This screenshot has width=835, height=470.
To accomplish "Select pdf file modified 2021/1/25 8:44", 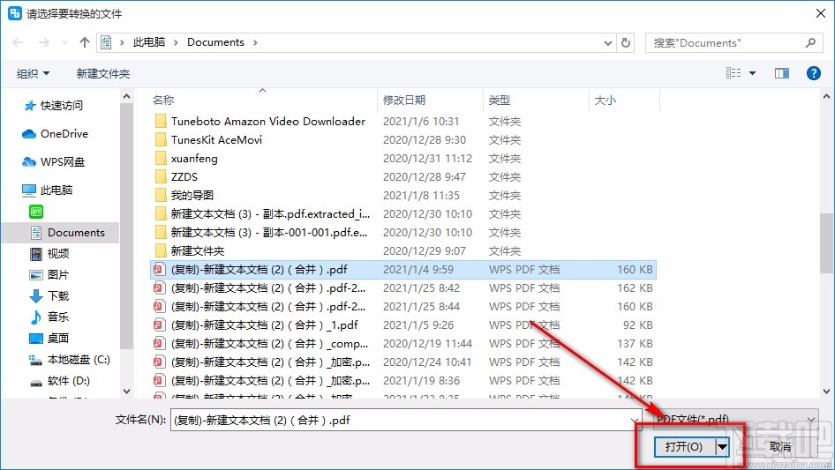I will (x=403, y=307).
